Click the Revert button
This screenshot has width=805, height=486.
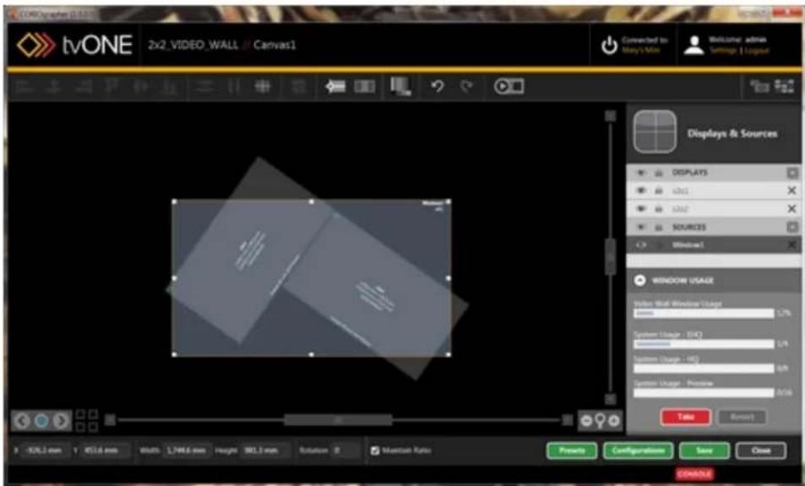742,417
